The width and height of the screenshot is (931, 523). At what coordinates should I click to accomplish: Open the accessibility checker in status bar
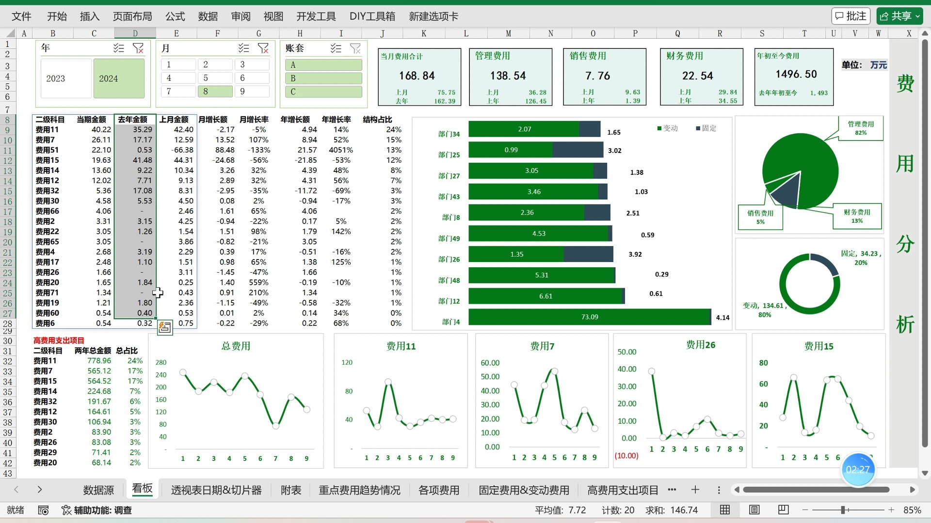tap(97, 510)
